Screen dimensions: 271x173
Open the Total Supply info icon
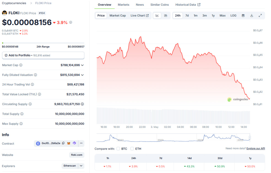(22, 114)
